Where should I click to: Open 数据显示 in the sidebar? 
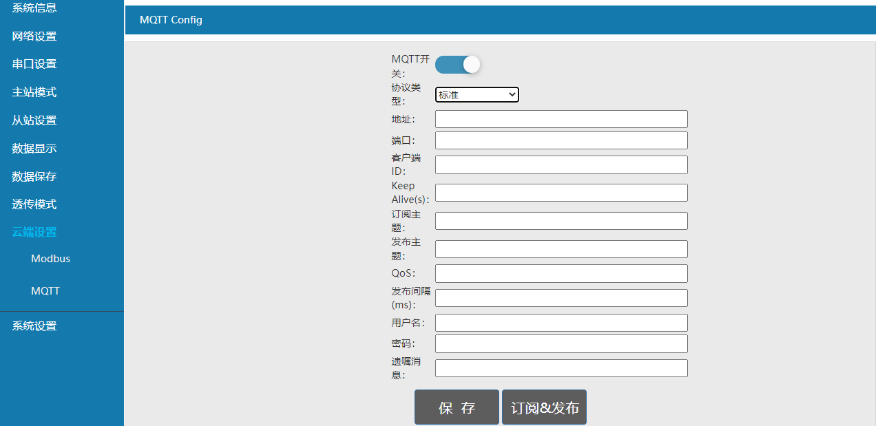tap(34, 149)
